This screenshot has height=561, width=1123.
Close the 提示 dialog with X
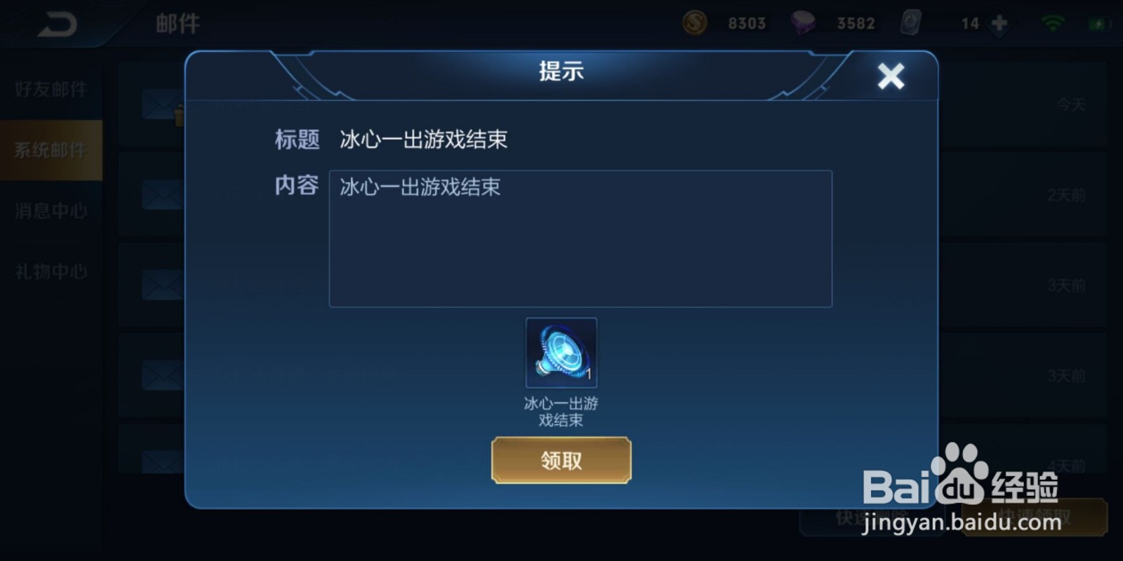point(891,76)
